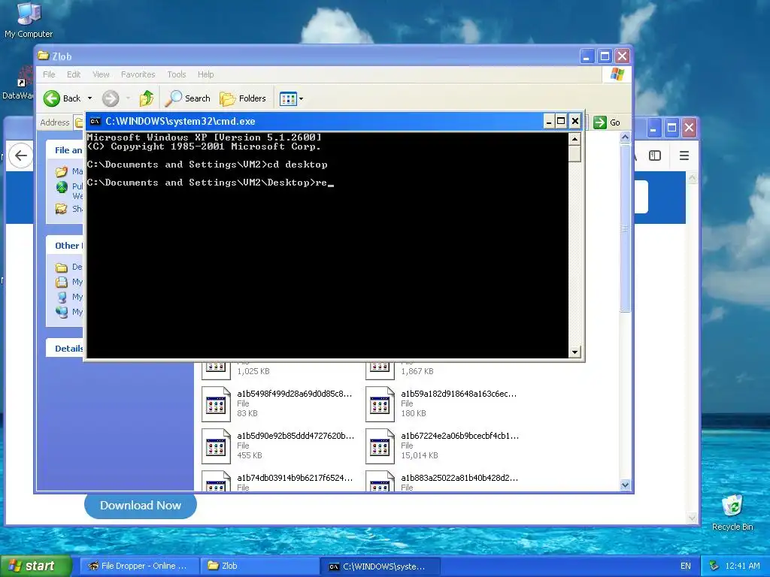The image size is (770, 577).
Task: Open Search in Zlob toolbar
Action: pyautogui.click(x=187, y=98)
